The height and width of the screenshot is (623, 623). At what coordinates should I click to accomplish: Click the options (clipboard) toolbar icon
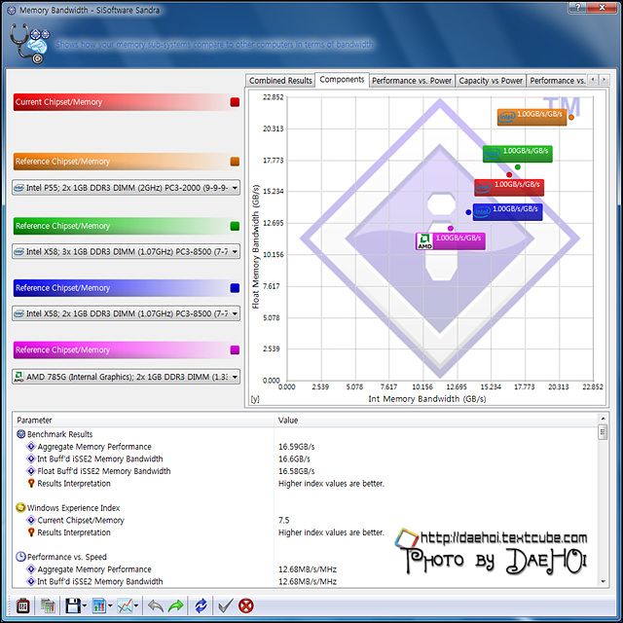22,605
